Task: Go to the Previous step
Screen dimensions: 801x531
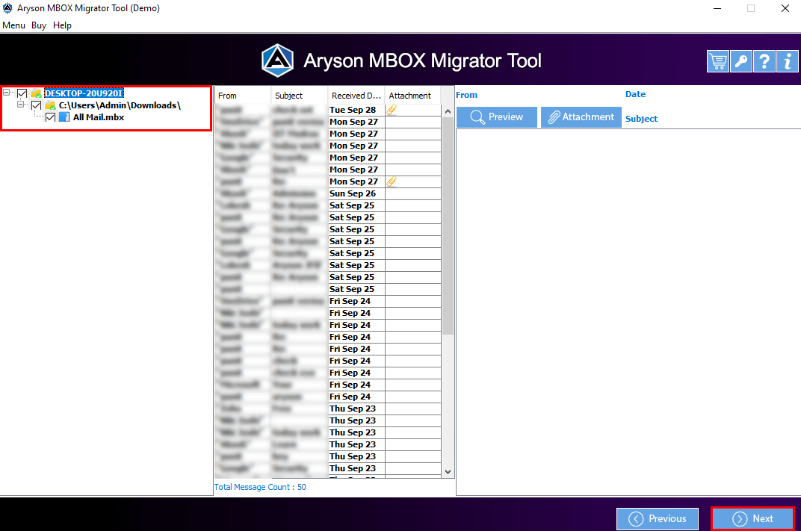Action: pos(658,519)
